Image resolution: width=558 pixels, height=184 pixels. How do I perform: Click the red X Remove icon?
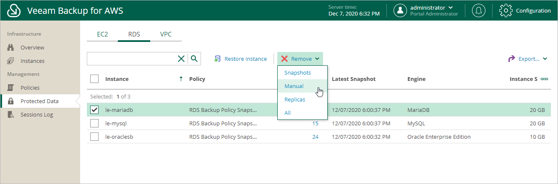tap(284, 59)
